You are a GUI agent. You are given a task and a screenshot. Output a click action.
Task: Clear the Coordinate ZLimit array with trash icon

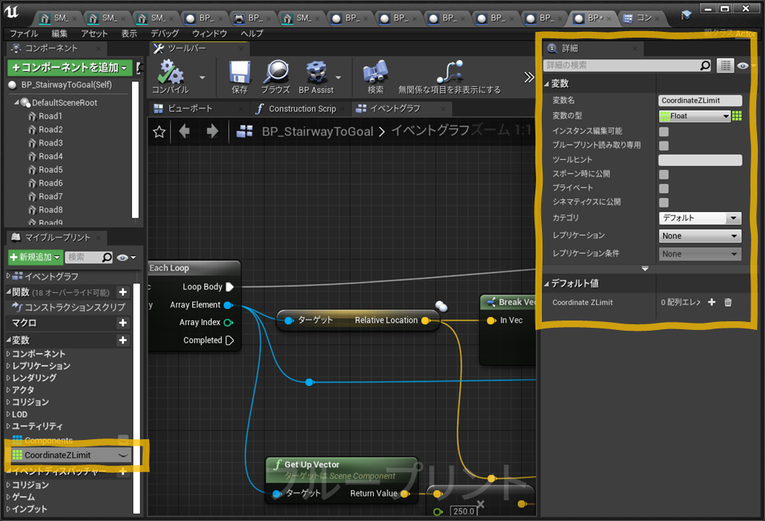(x=728, y=302)
